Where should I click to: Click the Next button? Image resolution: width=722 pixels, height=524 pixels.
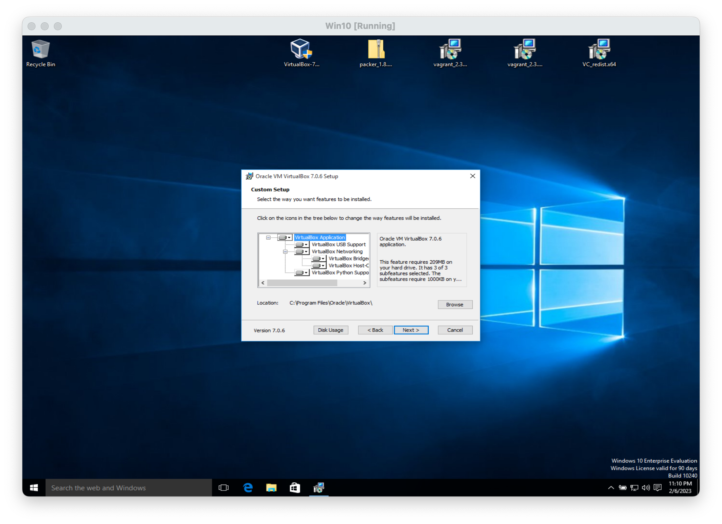[411, 330]
